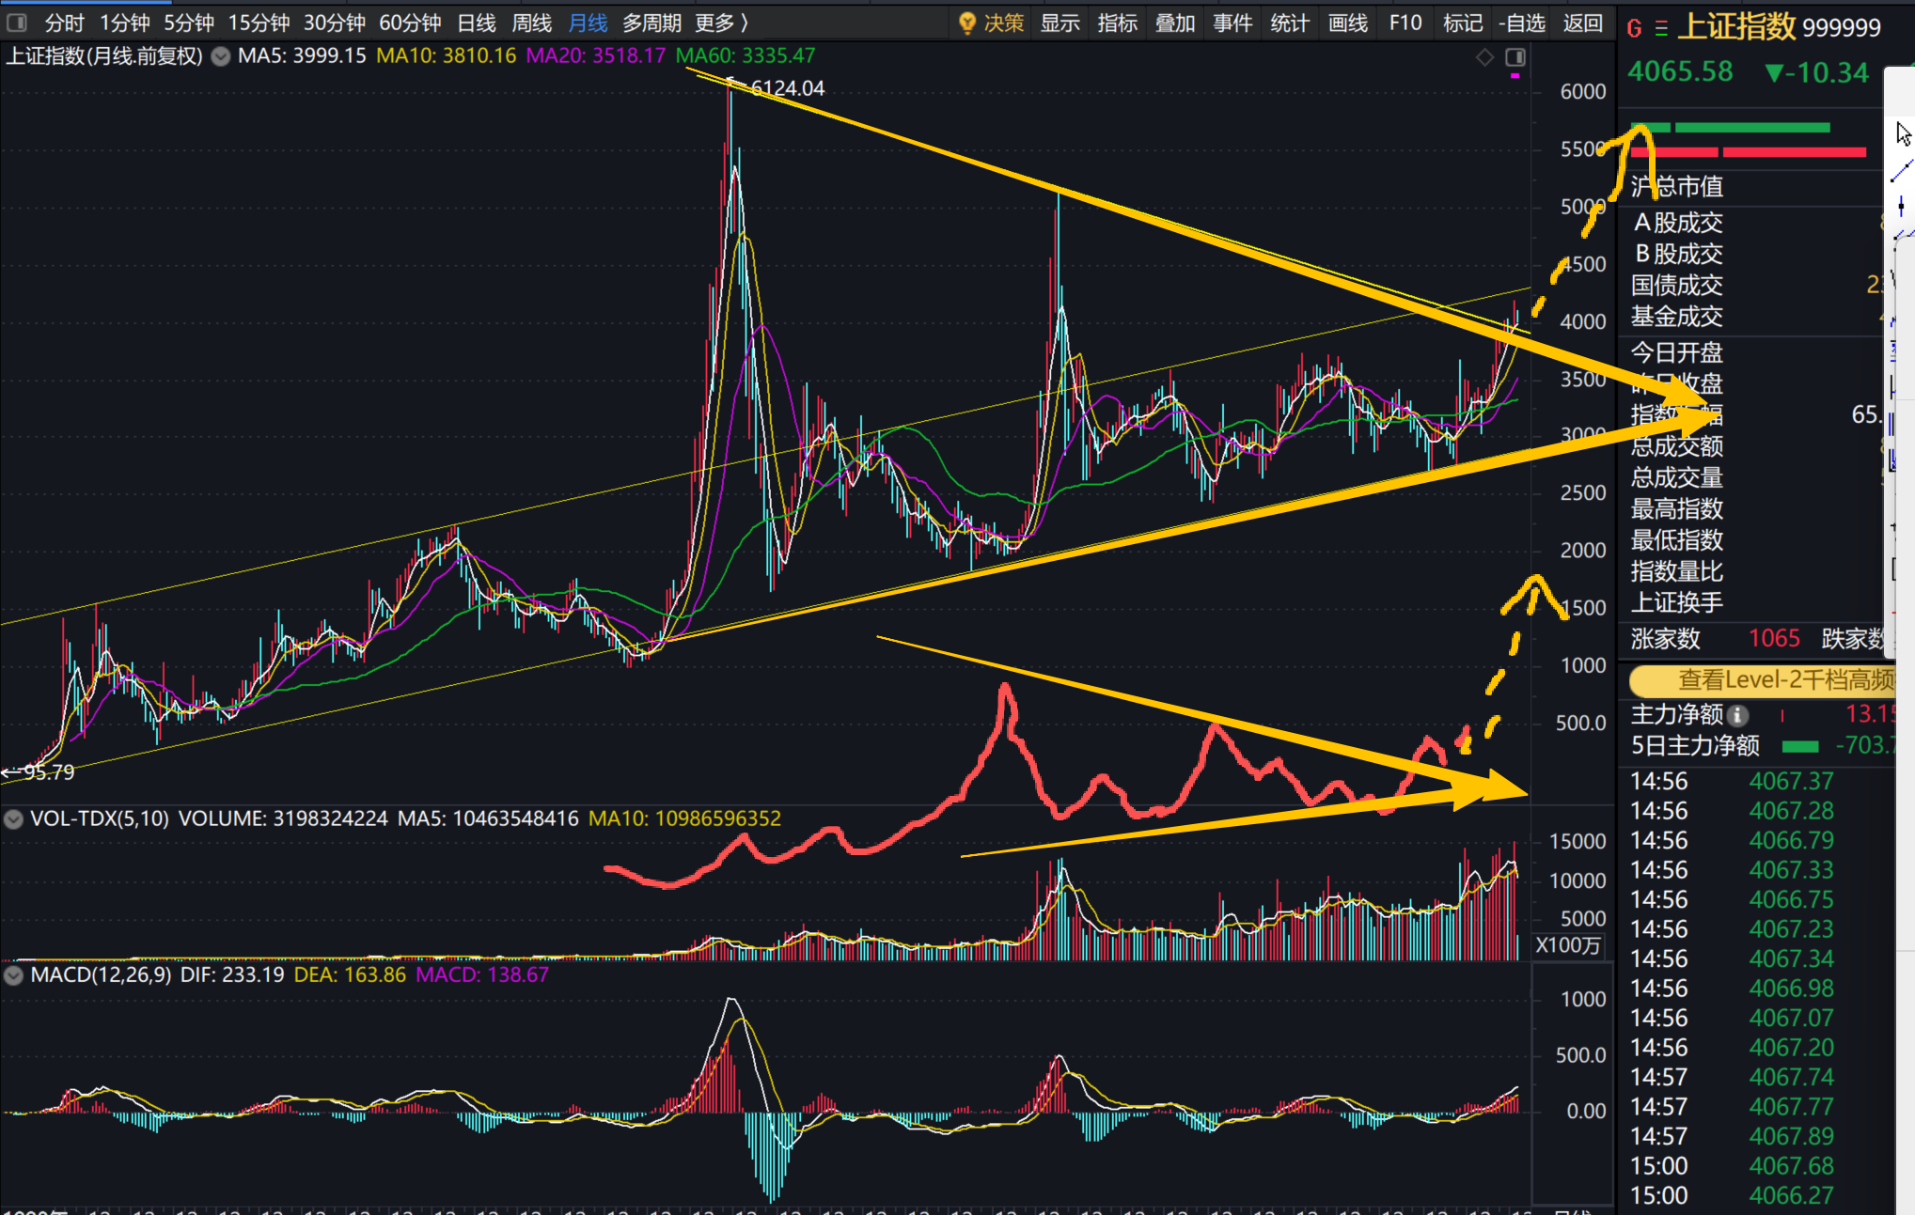Expand VOL-TDX indicator dropdown
Screen dimensions: 1915x1215
click(13, 818)
